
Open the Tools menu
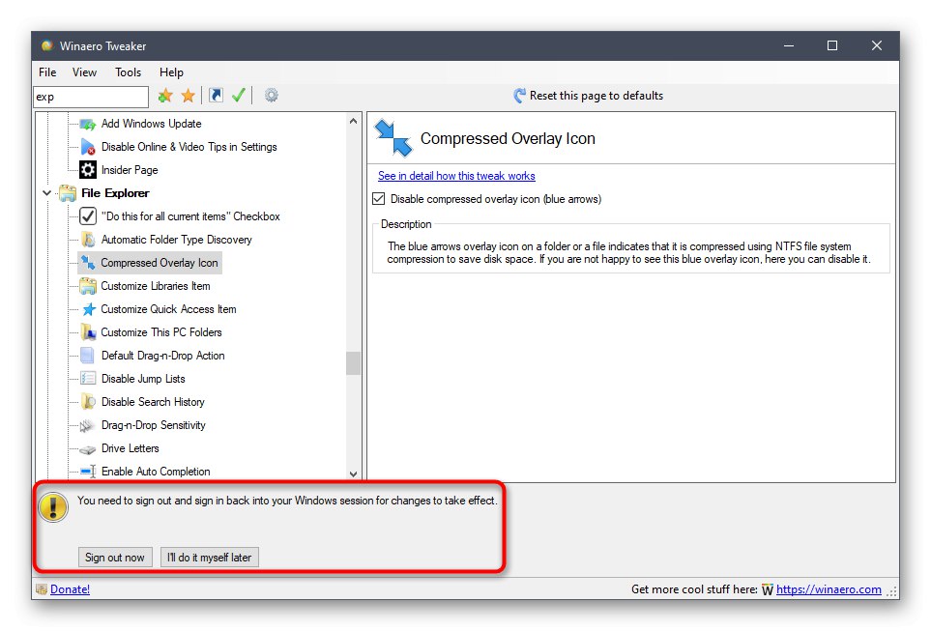coord(128,72)
